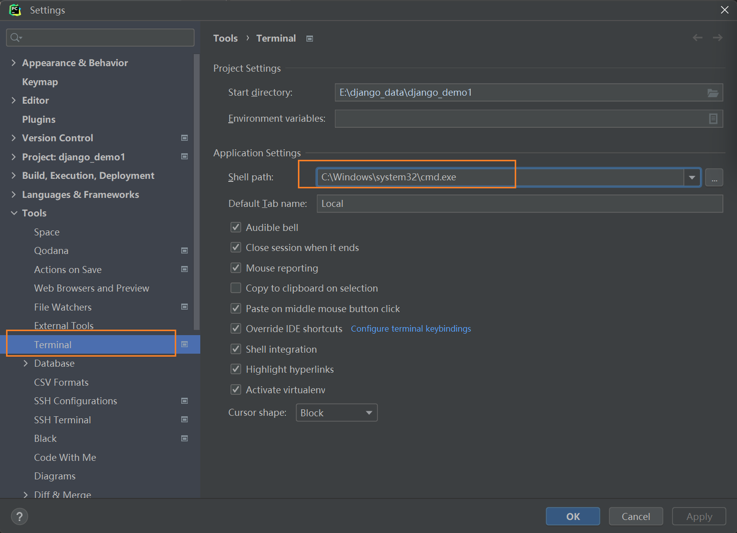Open Plugins settings page

tap(39, 119)
